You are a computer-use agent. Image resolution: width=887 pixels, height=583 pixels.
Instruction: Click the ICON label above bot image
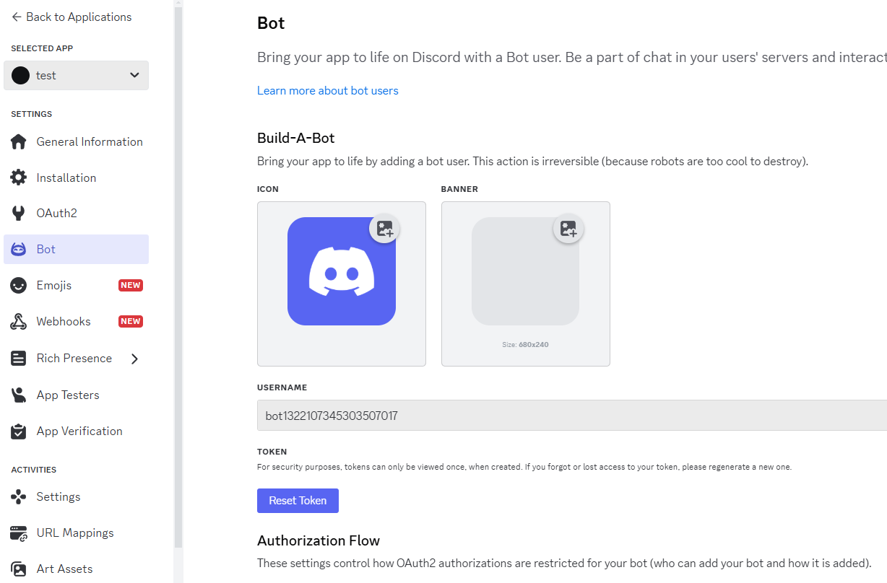pyautogui.click(x=268, y=189)
